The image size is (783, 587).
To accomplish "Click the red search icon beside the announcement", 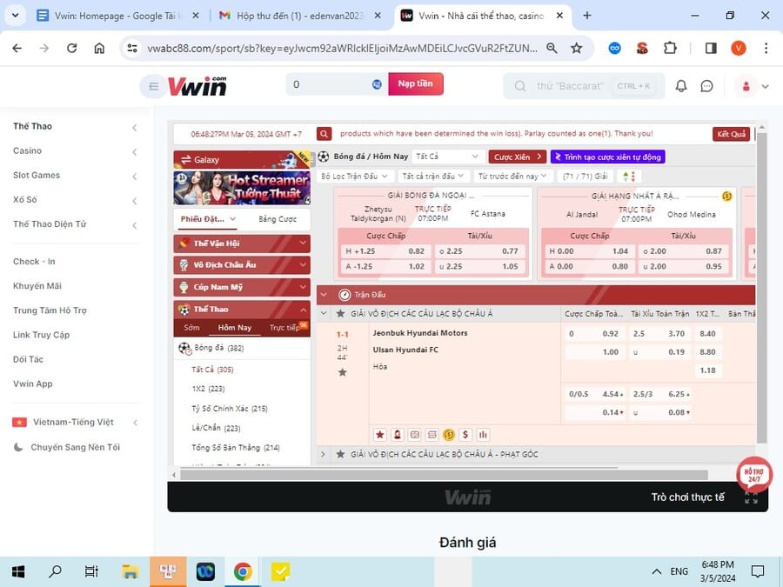I will coord(325,134).
